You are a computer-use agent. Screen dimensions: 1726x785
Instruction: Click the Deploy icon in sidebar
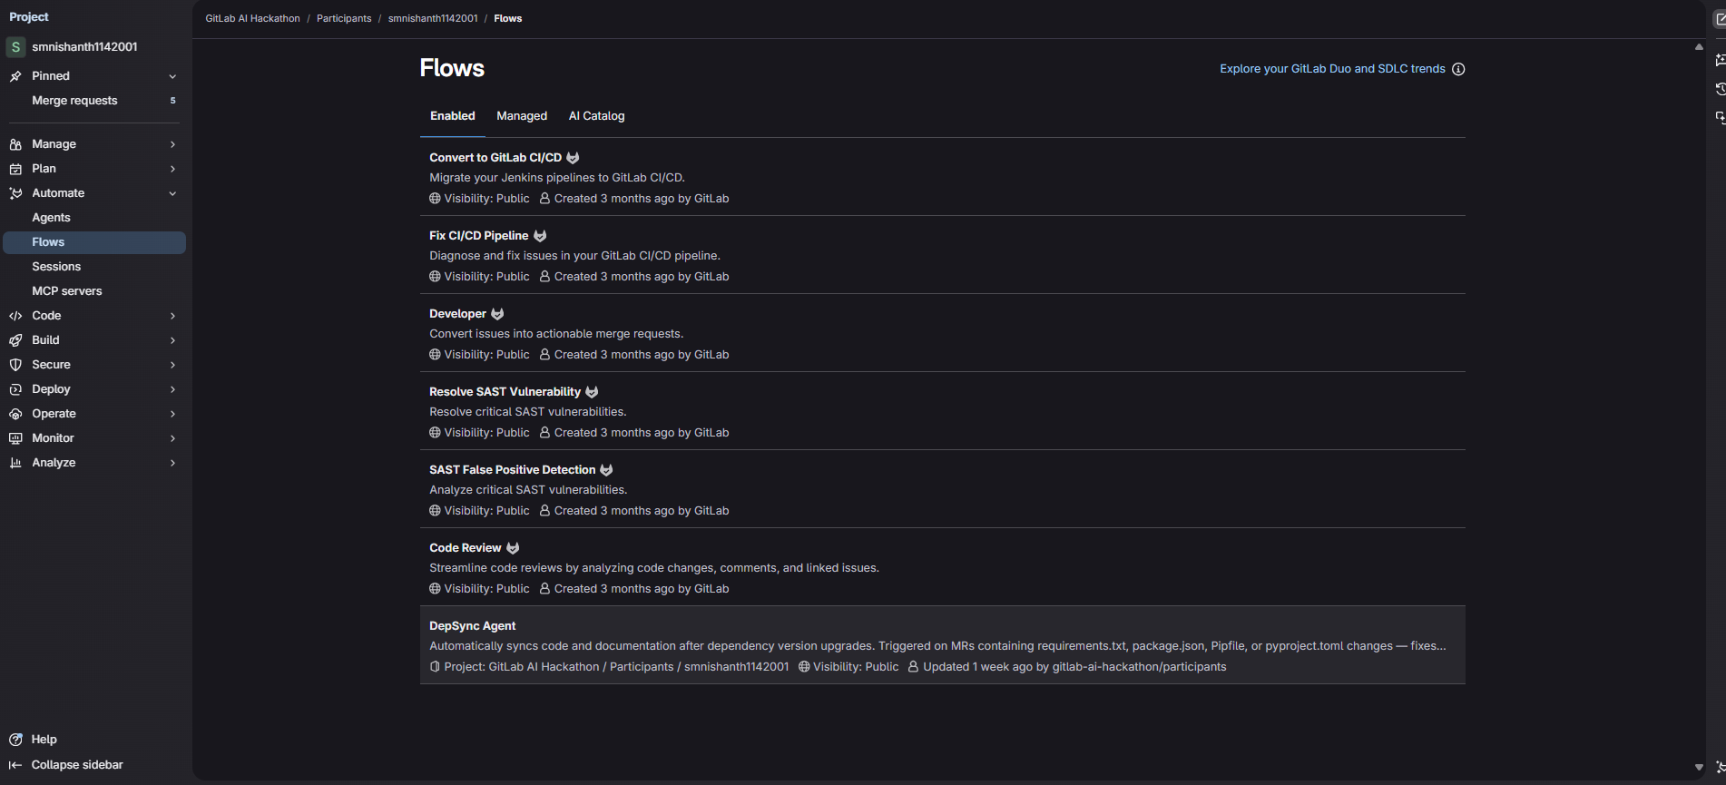pos(15,389)
